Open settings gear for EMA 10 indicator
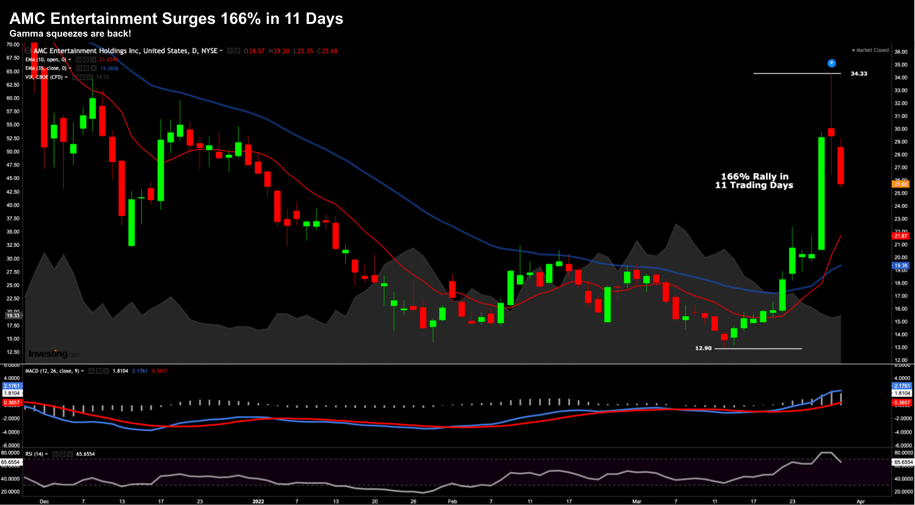 click(x=86, y=60)
